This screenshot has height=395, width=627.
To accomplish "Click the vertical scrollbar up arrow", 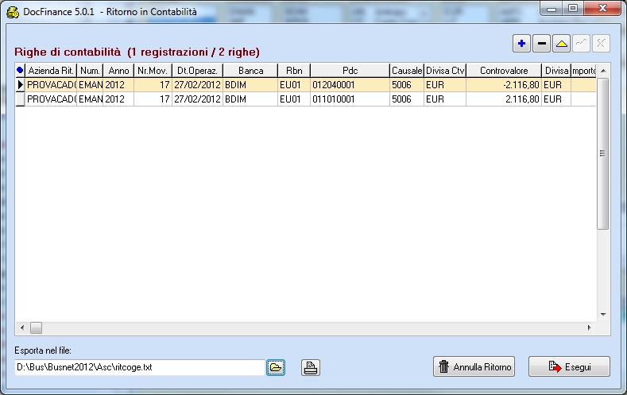I will pyautogui.click(x=603, y=71).
